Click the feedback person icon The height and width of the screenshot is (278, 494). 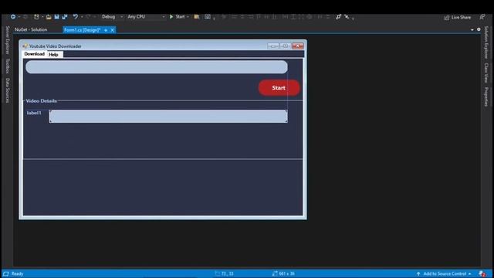coord(482,17)
